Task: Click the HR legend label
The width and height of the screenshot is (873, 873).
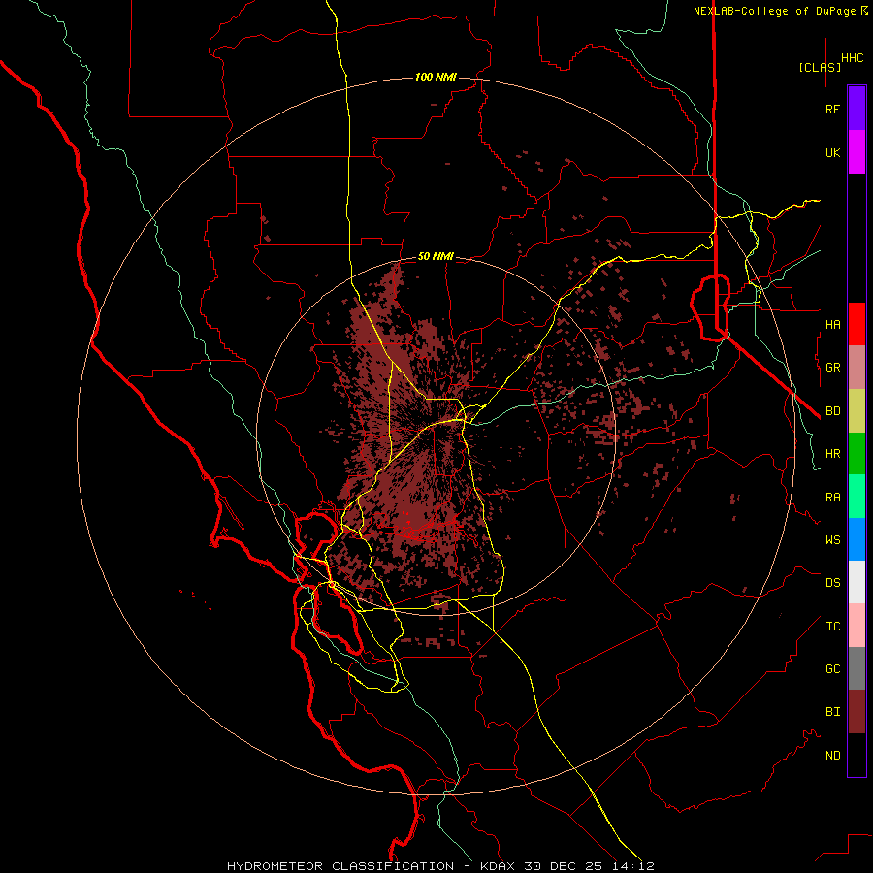Action: coord(832,454)
